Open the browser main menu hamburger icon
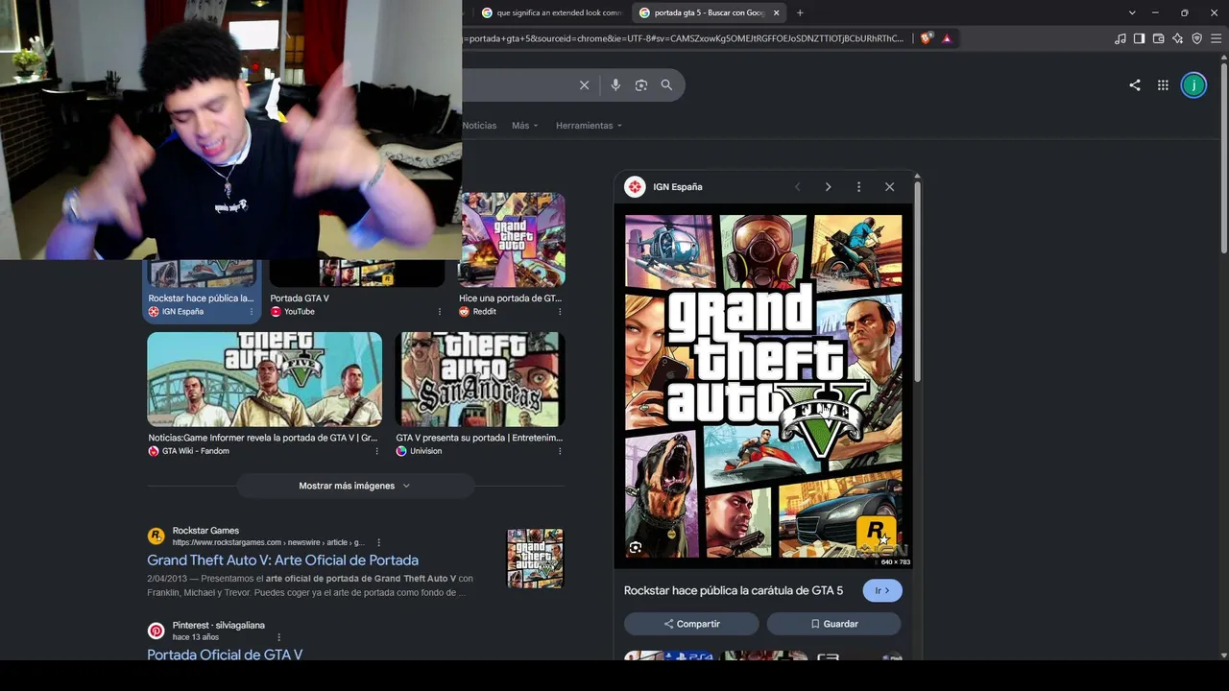 pyautogui.click(x=1216, y=38)
